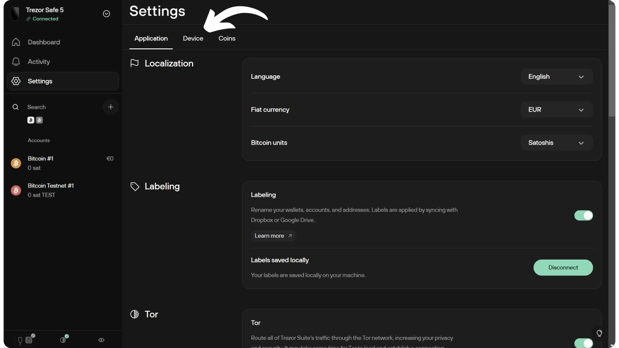Open the Bitcoin units Satoshis dropdown
This screenshot has height=348, width=619.
[557, 143]
